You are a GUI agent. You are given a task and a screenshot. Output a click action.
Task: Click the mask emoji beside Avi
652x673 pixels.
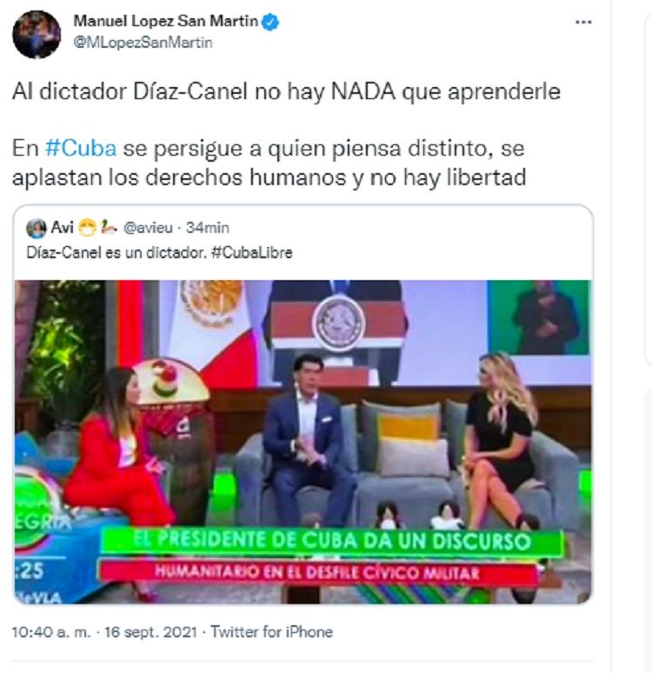coord(87,228)
